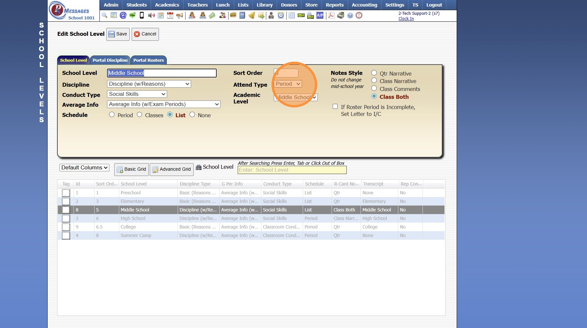Click Logout in the menu bar
The height and width of the screenshot is (328, 587).
click(434, 5)
